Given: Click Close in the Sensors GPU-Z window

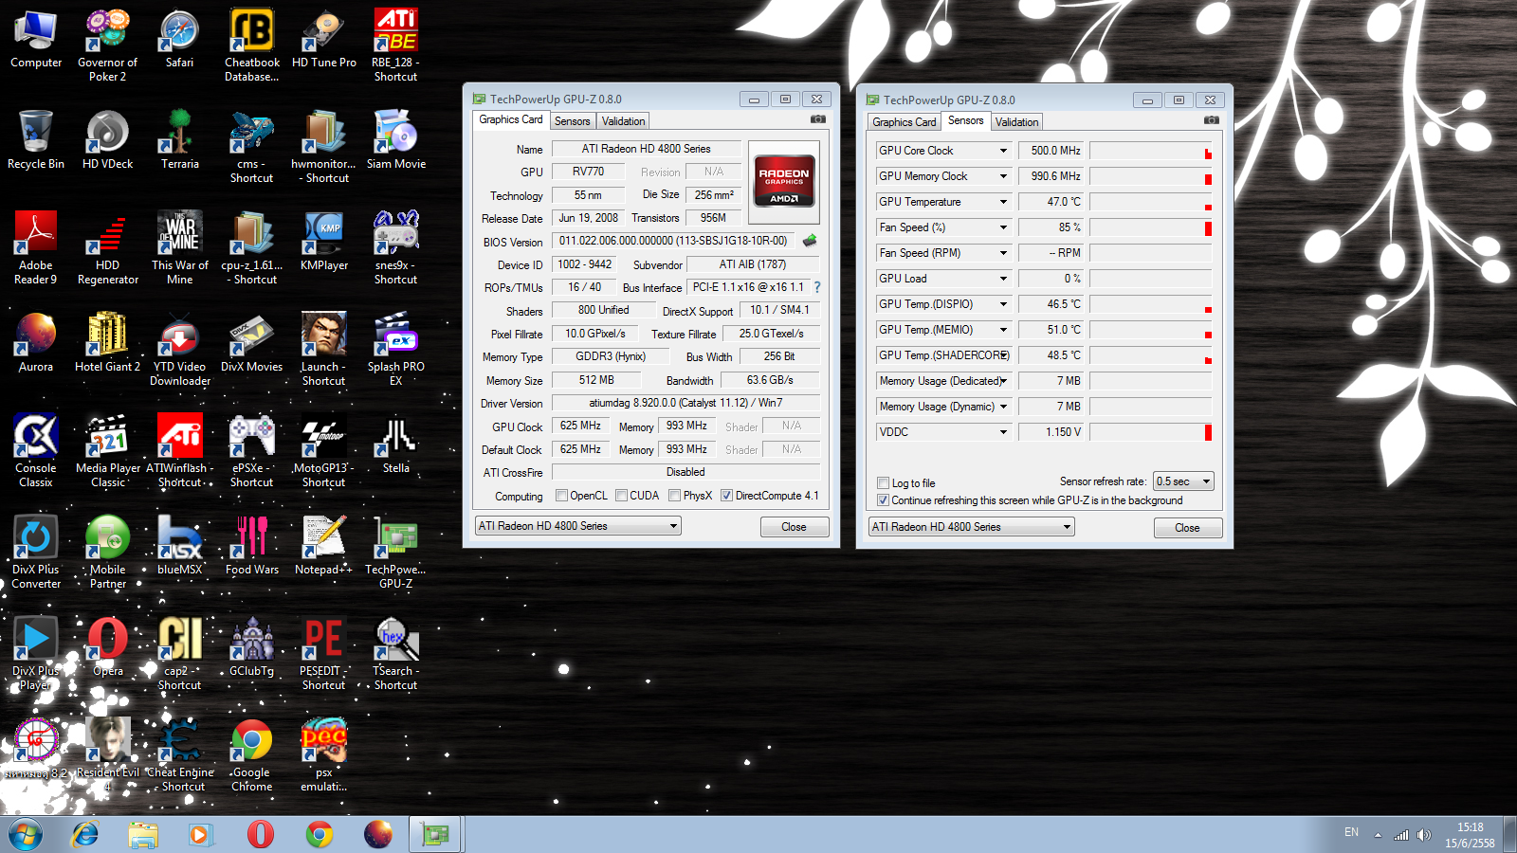Looking at the screenshot, I should pyautogui.click(x=1188, y=528).
